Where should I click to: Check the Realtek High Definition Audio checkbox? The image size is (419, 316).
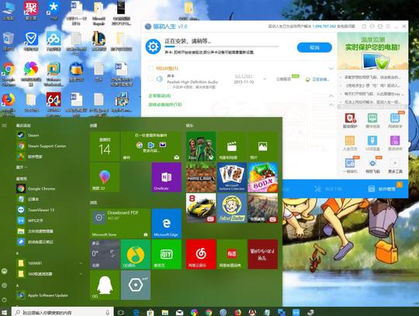tap(151, 79)
